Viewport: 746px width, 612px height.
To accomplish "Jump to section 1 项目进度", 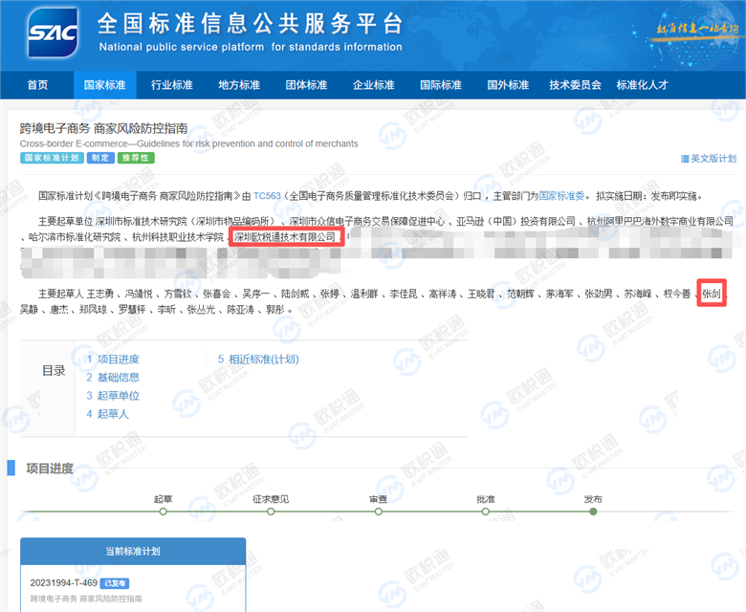I will click(x=113, y=360).
